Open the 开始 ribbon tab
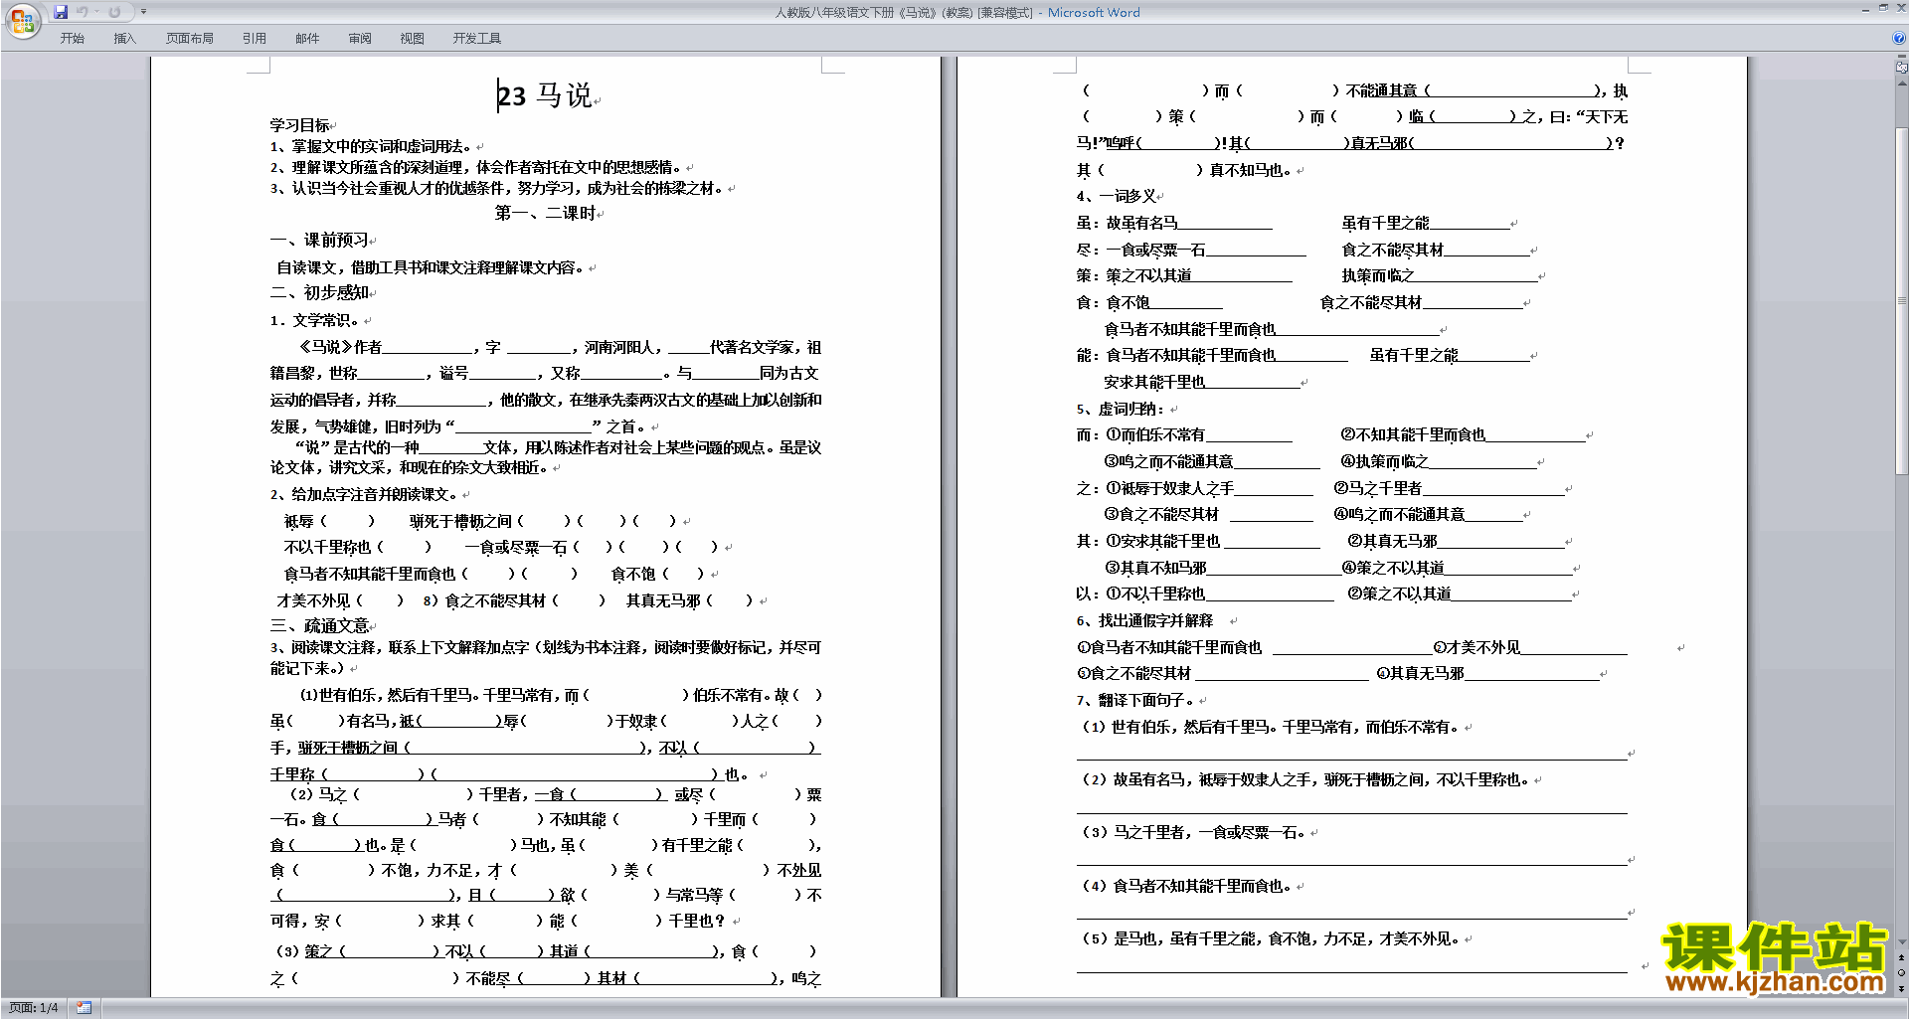 point(73,38)
